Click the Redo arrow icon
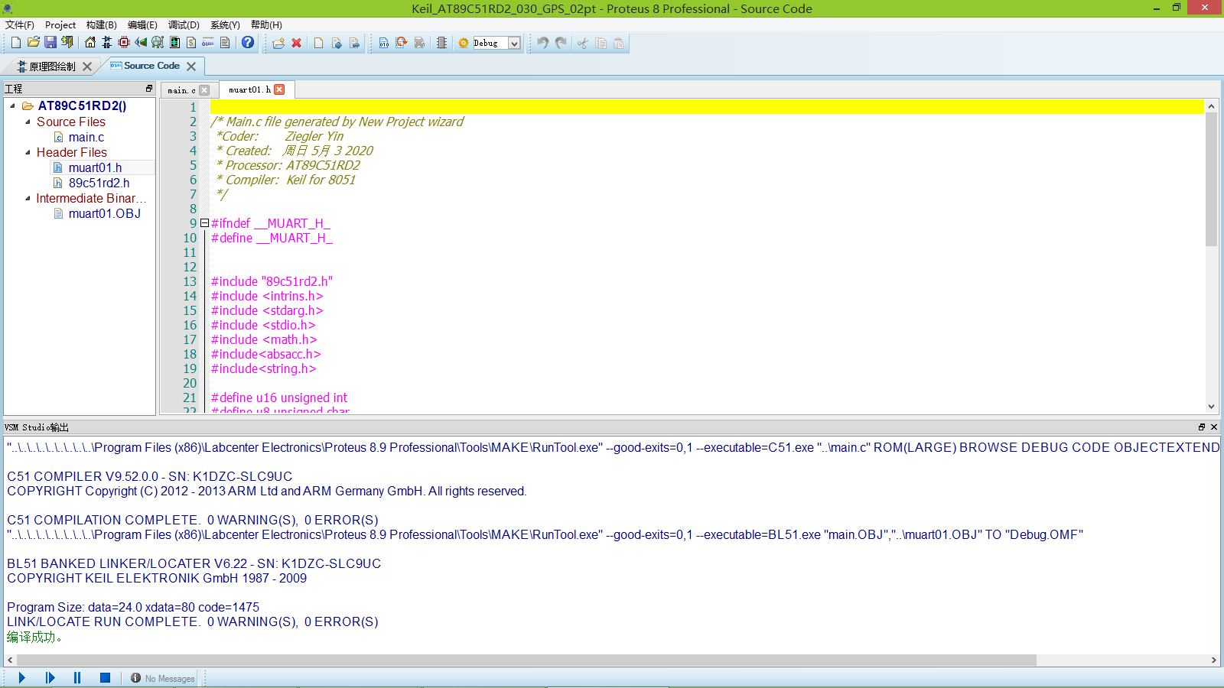Screen dimensions: 1224x688 pyautogui.click(x=561, y=43)
